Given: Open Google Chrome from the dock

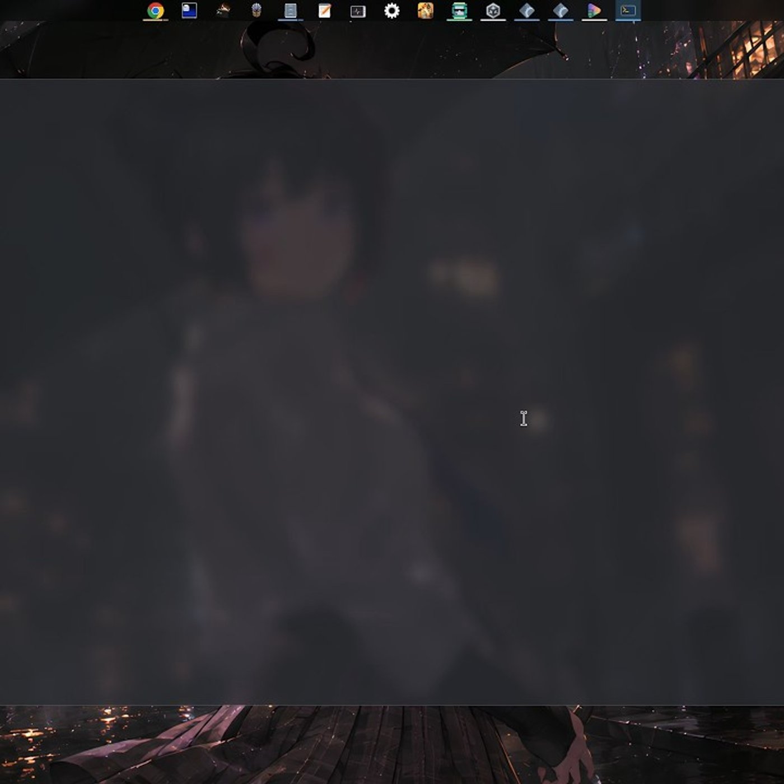Looking at the screenshot, I should [x=156, y=11].
